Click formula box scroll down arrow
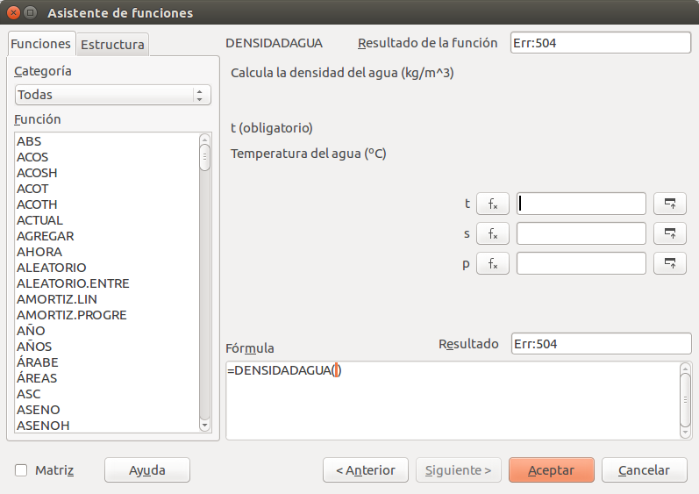699x494 pixels. click(685, 433)
